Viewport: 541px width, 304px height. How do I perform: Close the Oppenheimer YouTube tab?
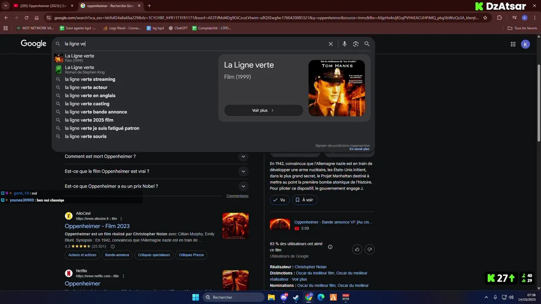(x=72, y=6)
